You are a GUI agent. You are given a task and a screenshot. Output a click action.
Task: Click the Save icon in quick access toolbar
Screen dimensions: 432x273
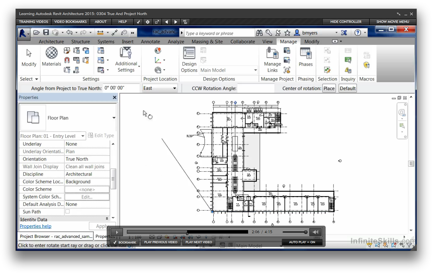[46, 33]
